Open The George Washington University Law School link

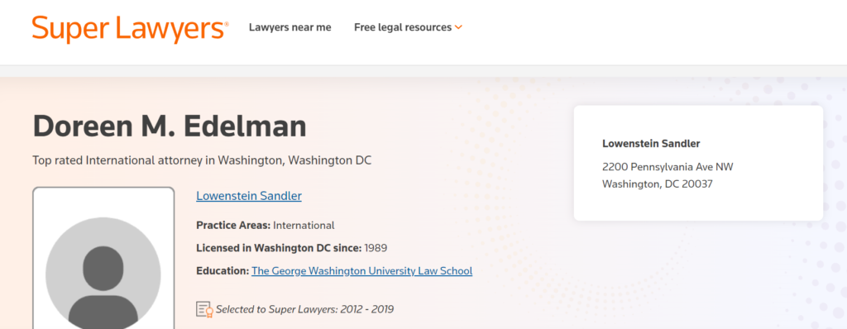pyautogui.click(x=362, y=270)
